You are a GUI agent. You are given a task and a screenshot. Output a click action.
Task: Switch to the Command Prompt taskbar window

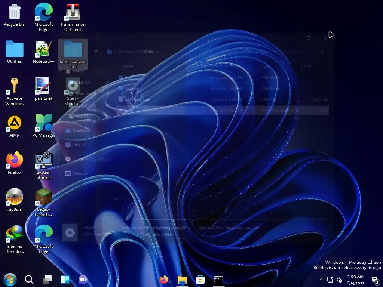tap(218, 280)
